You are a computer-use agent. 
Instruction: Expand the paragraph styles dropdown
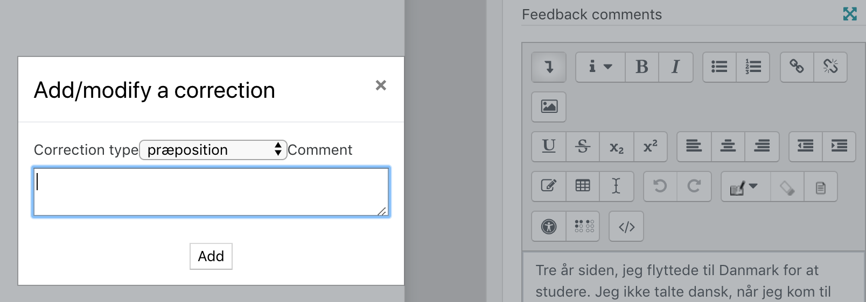(600, 67)
